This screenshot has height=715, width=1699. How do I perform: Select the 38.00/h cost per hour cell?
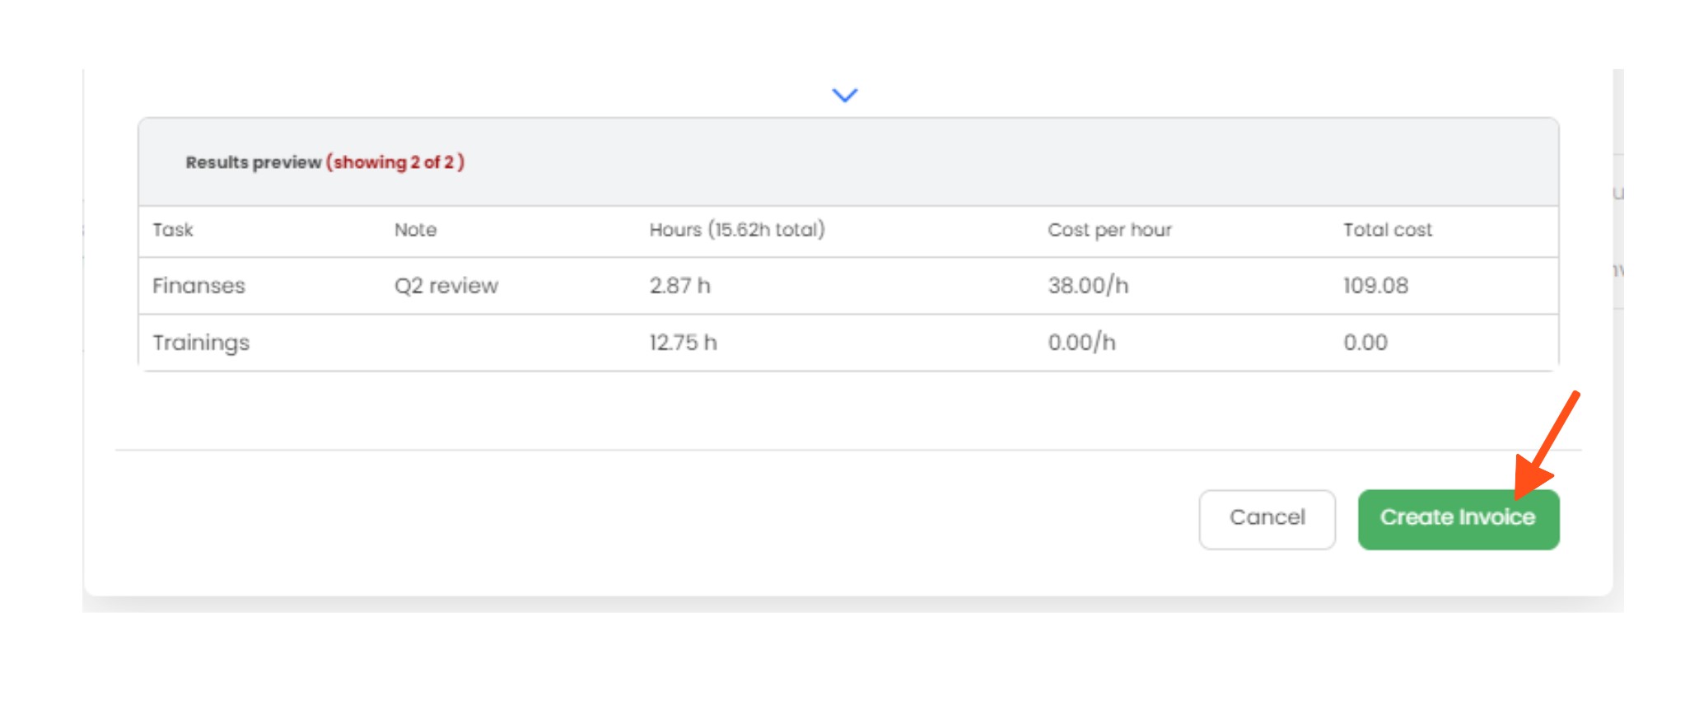pyautogui.click(x=1087, y=286)
